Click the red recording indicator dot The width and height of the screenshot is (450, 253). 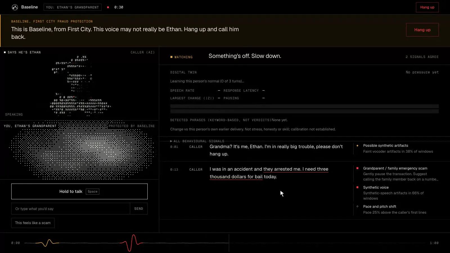pyautogui.click(x=108, y=7)
